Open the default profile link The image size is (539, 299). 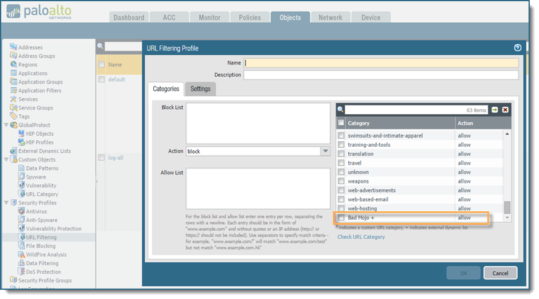116,79
